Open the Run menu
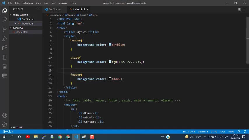Screen dimensions: 249x140 [x=53, y=3]
